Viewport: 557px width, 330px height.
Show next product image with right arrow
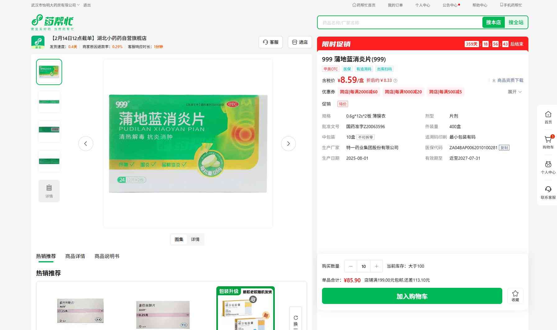[288, 144]
